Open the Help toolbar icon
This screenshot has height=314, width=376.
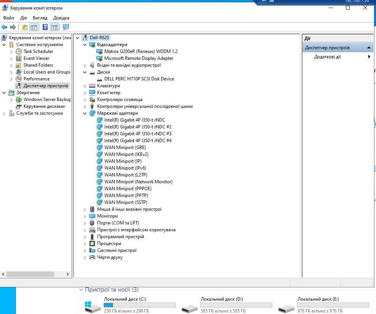coord(45,27)
